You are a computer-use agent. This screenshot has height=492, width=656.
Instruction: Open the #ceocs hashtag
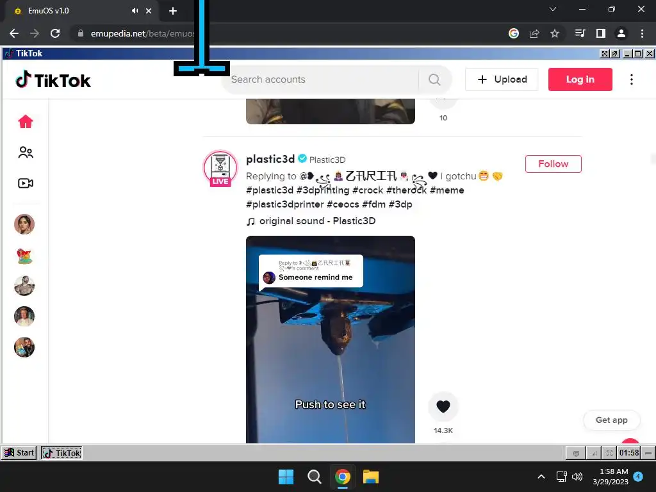pyautogui.click(x=343, y=204)
